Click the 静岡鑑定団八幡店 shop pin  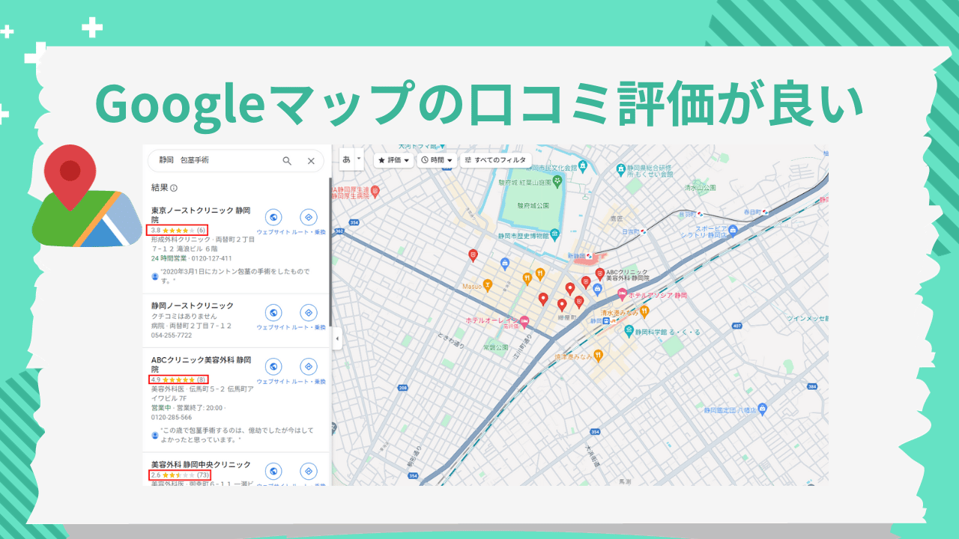click(x=763, y=409)
